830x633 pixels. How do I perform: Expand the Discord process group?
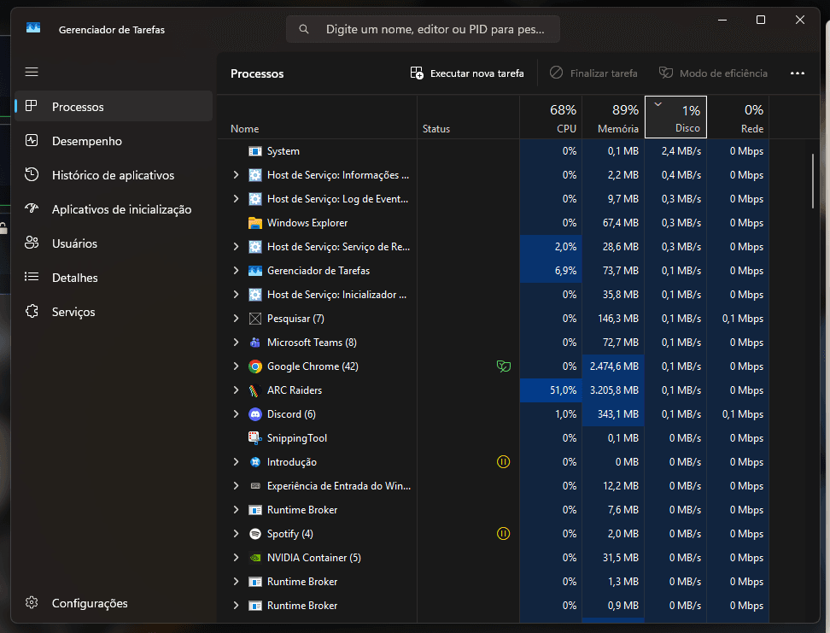pyautogui.click(x=237, y=414)
